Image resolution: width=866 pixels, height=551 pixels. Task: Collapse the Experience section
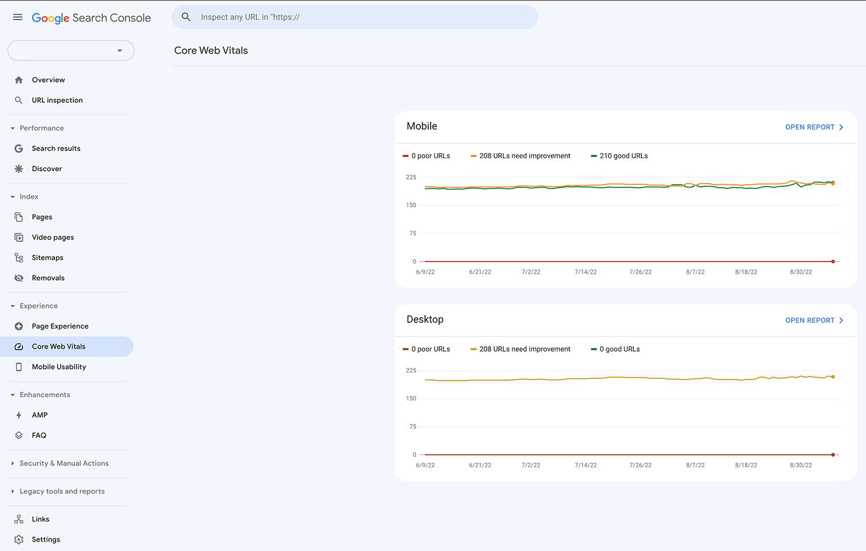(x=13, y=306)
